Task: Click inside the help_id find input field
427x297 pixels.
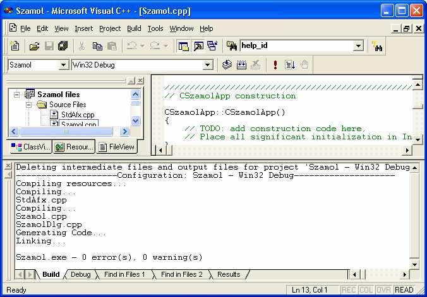Action: tap(297, 46)
